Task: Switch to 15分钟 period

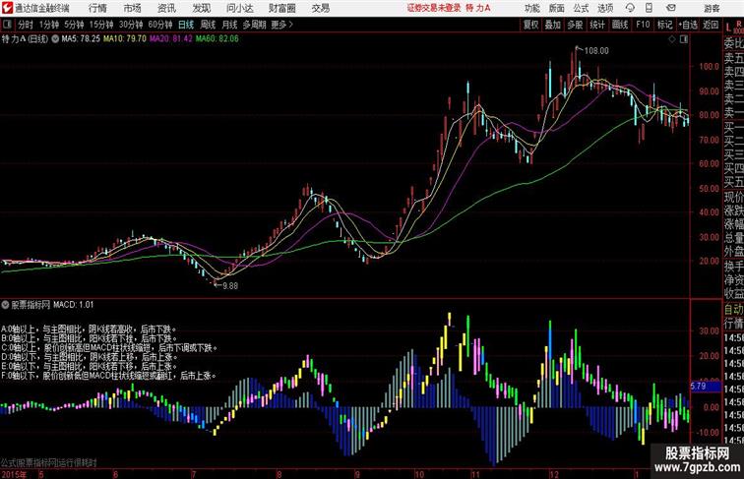Action: (x=101, y=25)
